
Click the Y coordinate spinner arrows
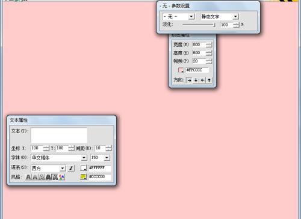[x=72, y=148]
